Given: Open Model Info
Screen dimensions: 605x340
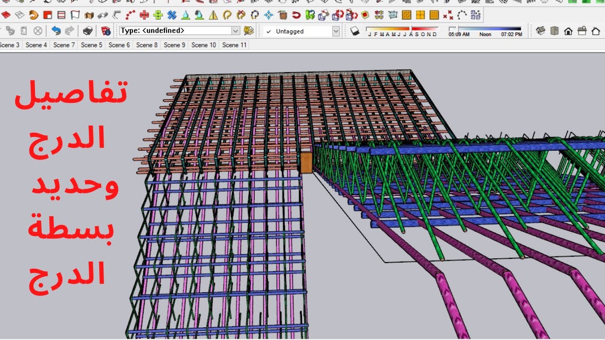Looking at the screenshot, I should 106,31.
